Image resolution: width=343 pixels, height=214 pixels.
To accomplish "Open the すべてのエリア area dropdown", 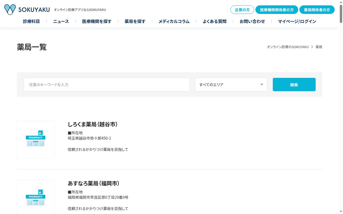I will pos(231,85).
